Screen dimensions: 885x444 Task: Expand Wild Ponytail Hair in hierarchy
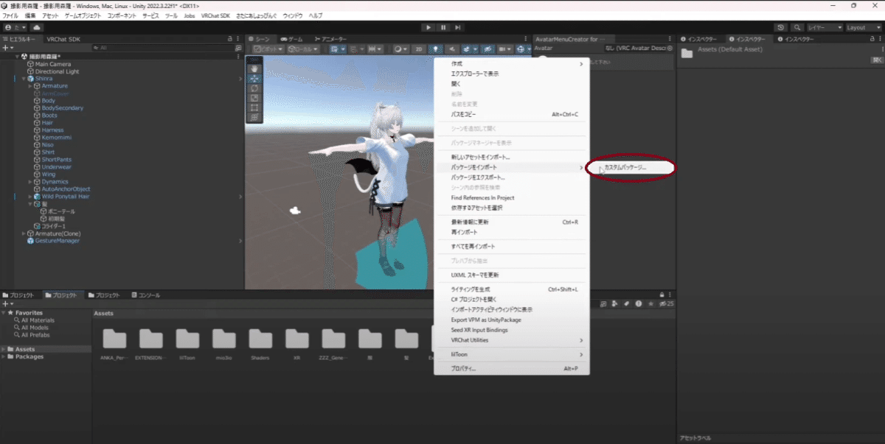pyautogui.click(x=30, y=197)
